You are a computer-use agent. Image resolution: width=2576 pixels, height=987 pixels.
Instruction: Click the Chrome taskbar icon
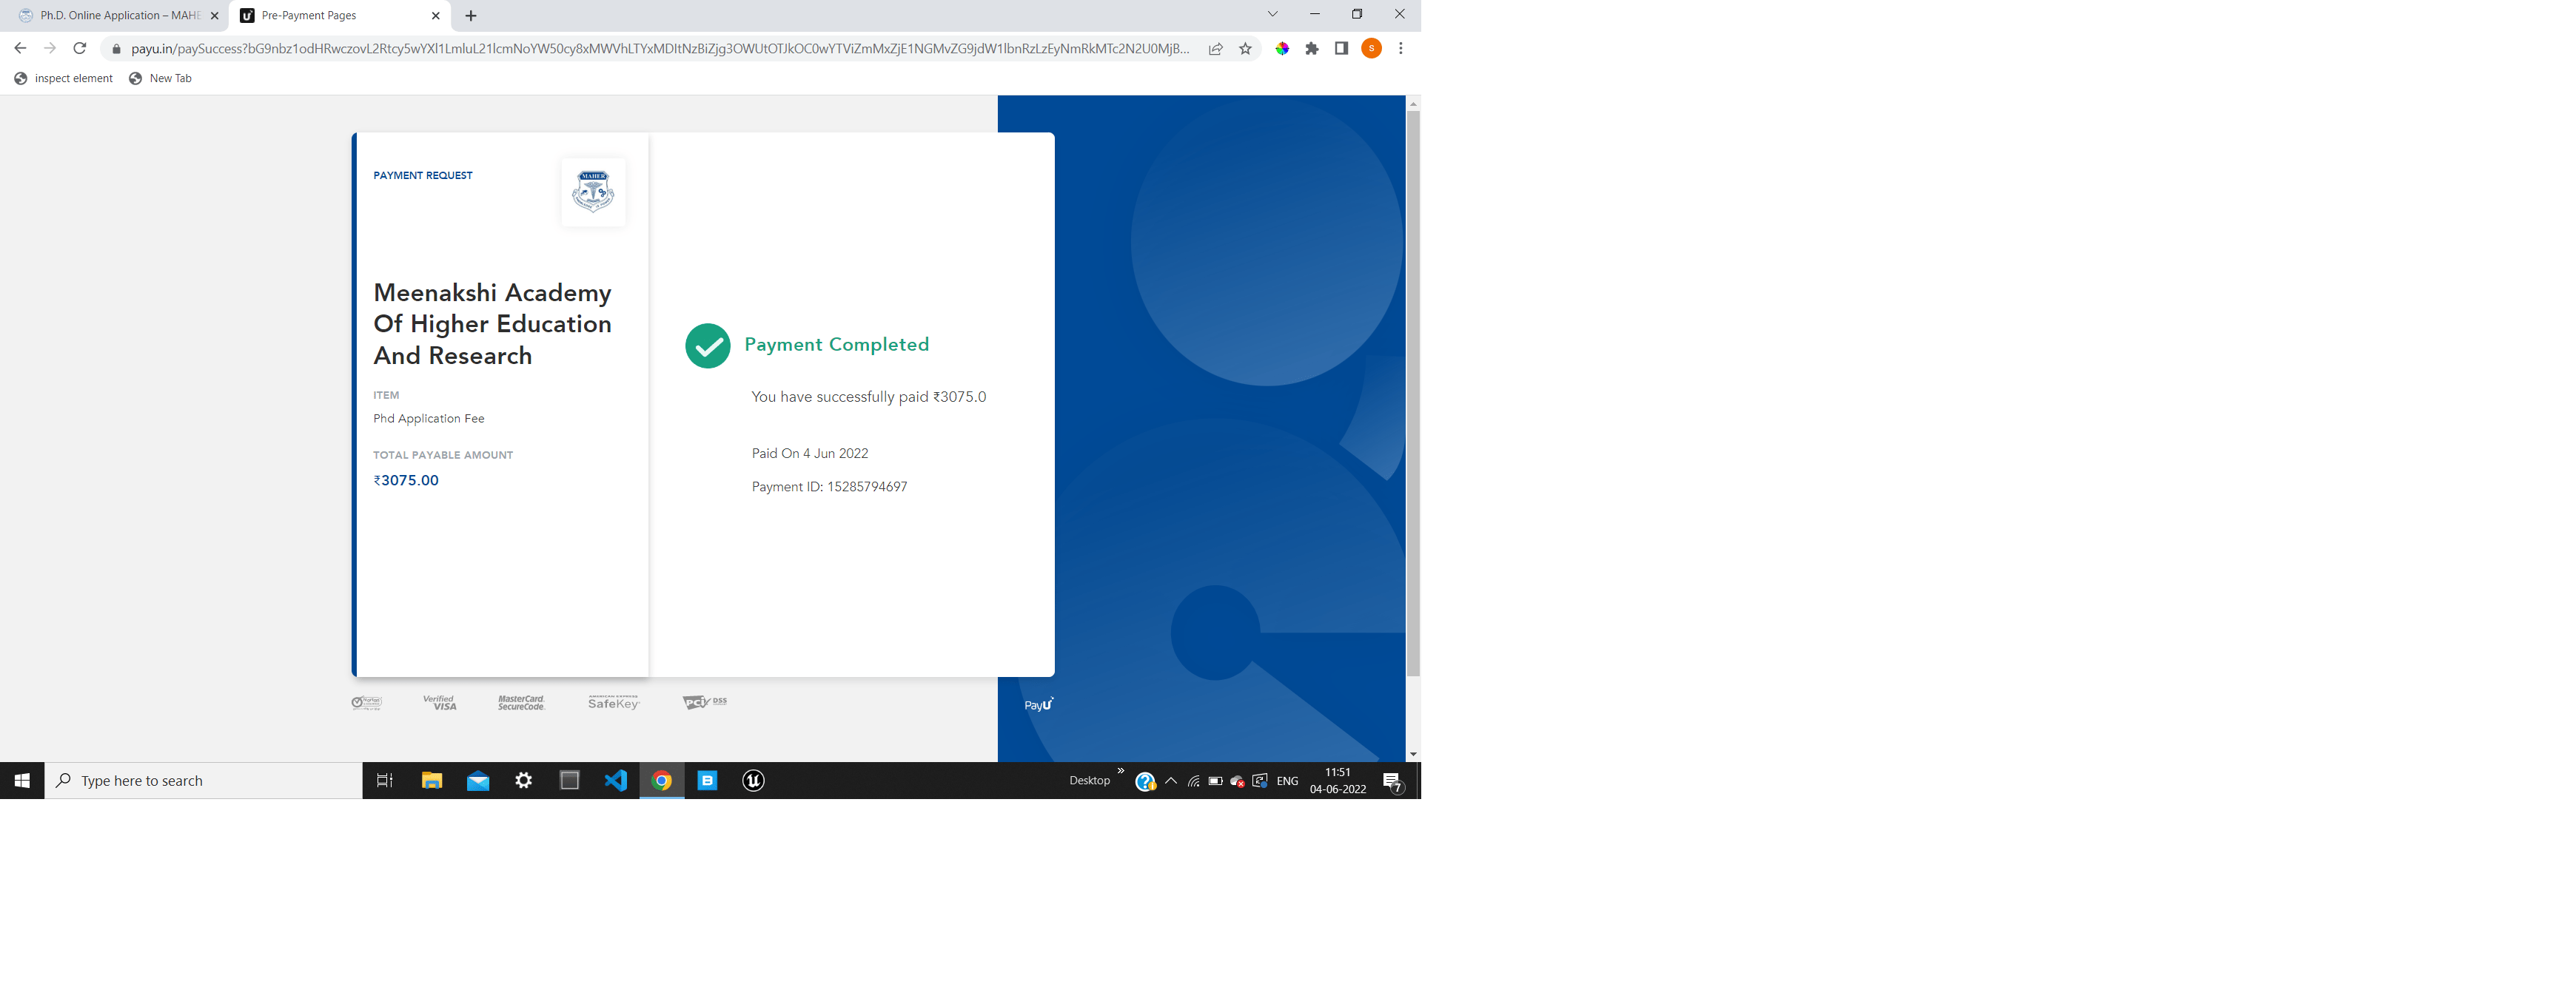[662, 781]
